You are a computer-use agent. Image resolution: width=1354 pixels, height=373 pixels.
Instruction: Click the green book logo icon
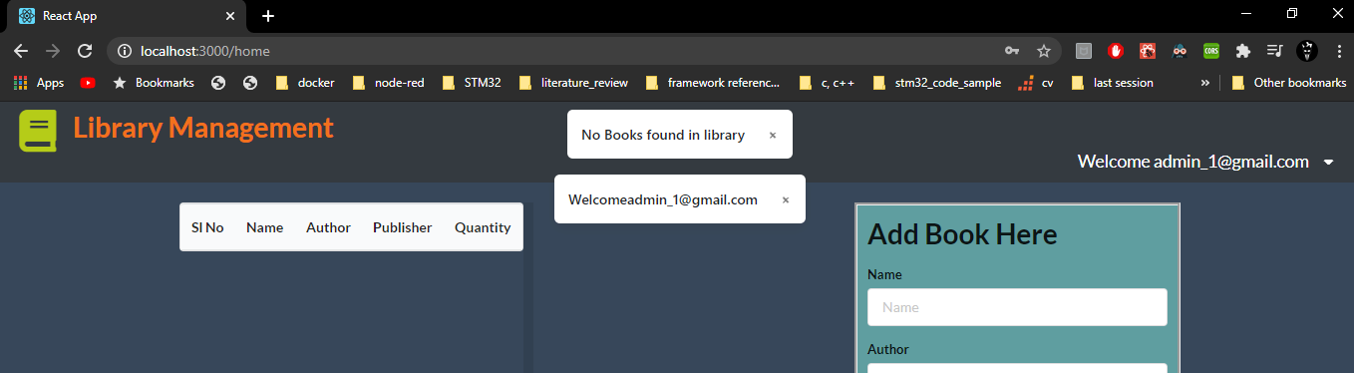(37, 132)
